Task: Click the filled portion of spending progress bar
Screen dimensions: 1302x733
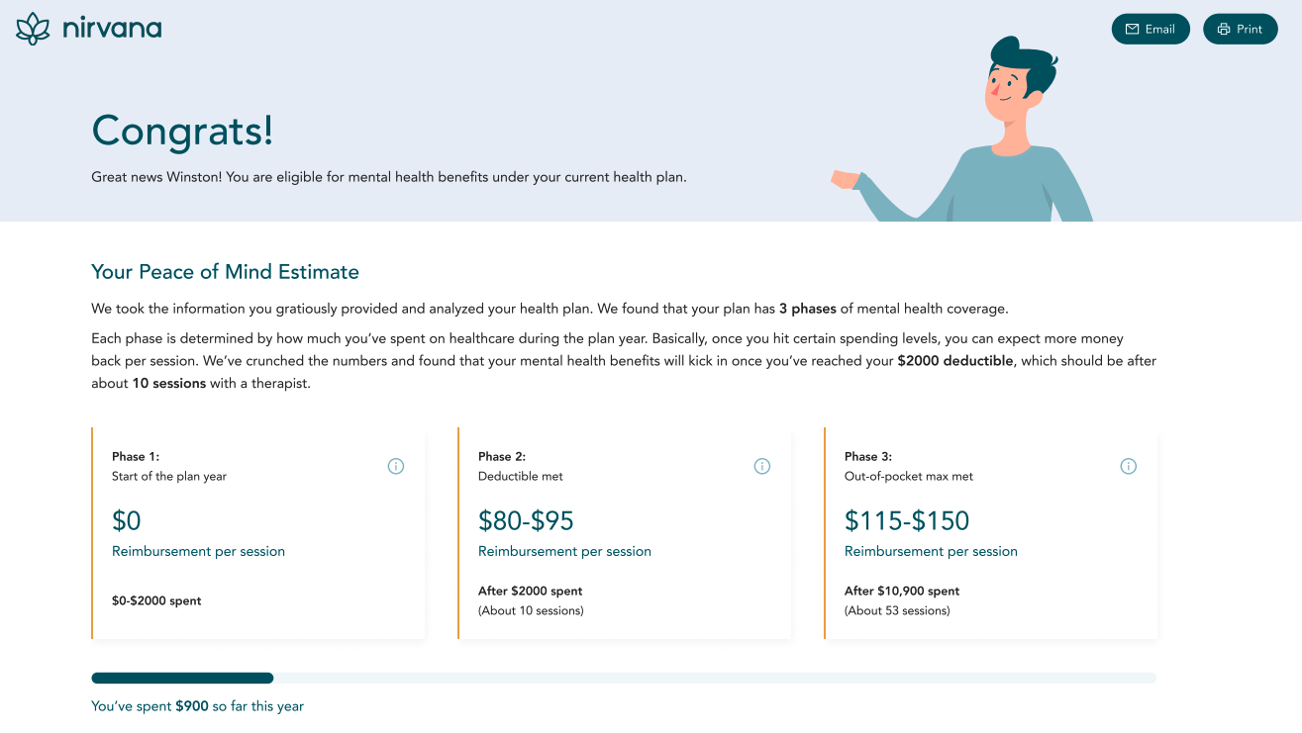Action: pos(182,678)
